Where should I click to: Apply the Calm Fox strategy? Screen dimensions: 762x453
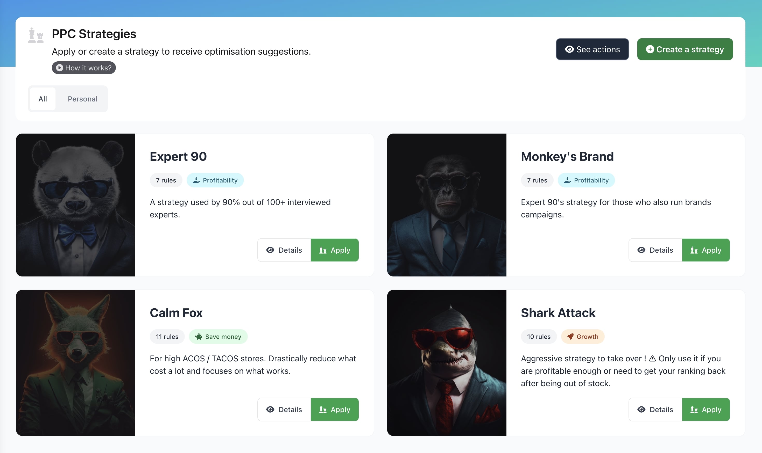point(335,409)
